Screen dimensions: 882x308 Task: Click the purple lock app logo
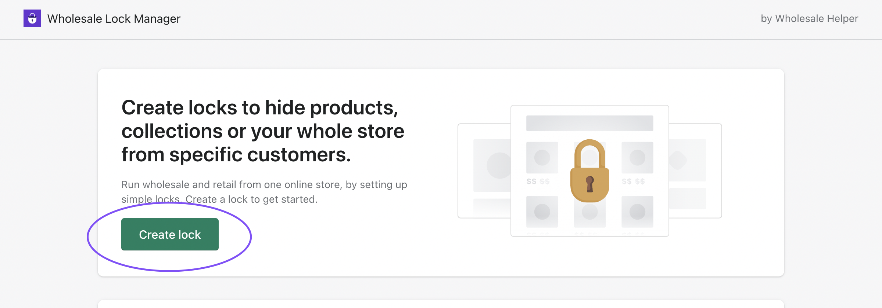[x=32, y=18]
